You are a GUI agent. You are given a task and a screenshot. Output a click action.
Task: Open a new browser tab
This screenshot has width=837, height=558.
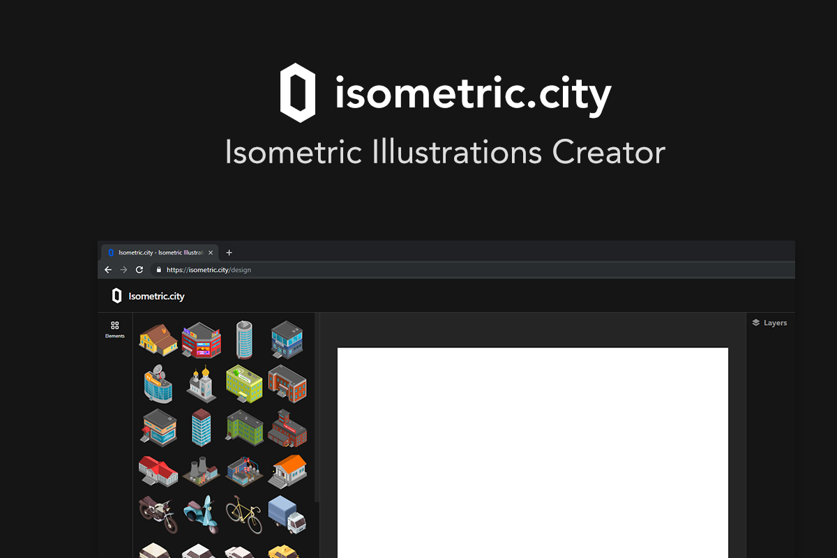pyautogui.click(x=229, y=252)
